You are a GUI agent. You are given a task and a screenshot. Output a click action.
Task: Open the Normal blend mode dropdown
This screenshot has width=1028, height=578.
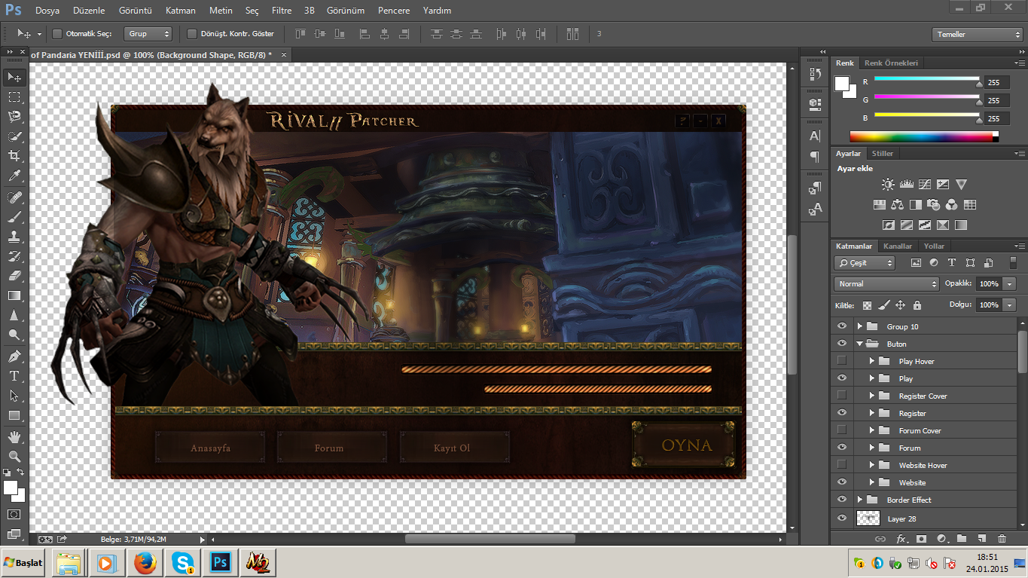[x=886, y=284]
